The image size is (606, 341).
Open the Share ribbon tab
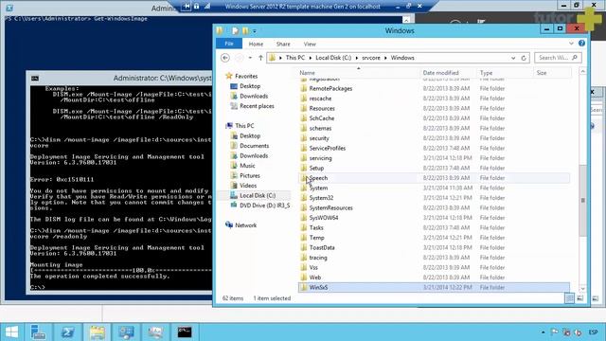pyautogui.click(x=283, y=45)
